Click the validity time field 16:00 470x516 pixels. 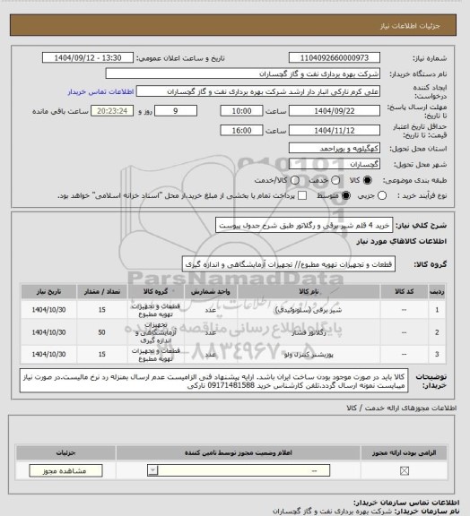click(241, 130)
